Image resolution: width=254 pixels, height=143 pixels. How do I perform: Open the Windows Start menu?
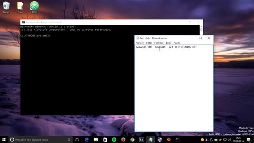[x=4, y=139]
